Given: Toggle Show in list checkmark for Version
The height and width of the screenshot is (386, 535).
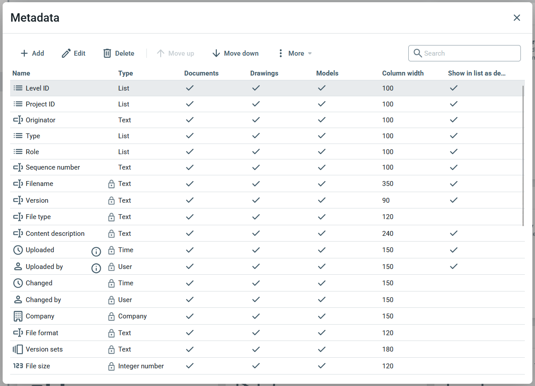Looking at the screenshot, I should [453, 201].
